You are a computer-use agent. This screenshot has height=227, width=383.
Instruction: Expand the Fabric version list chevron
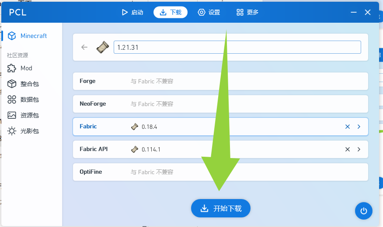359,127
